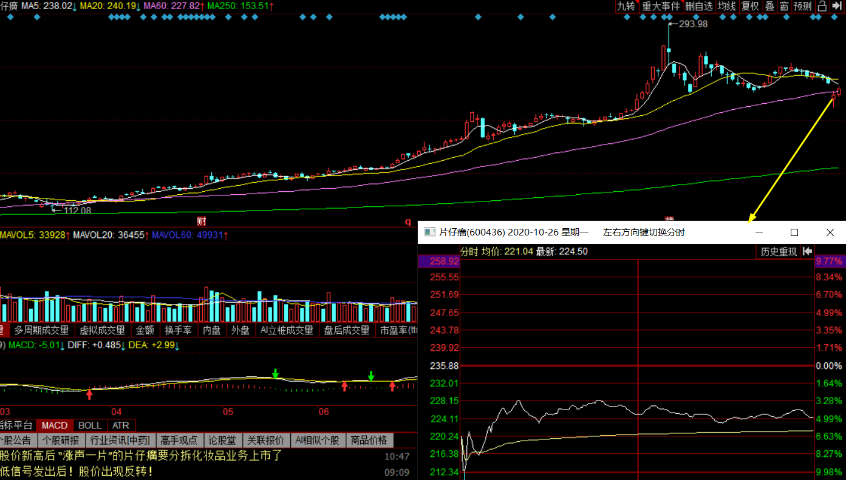Switch to the BOLL indicator tab
Screen dimensions: 846x480
click(90, 425)
